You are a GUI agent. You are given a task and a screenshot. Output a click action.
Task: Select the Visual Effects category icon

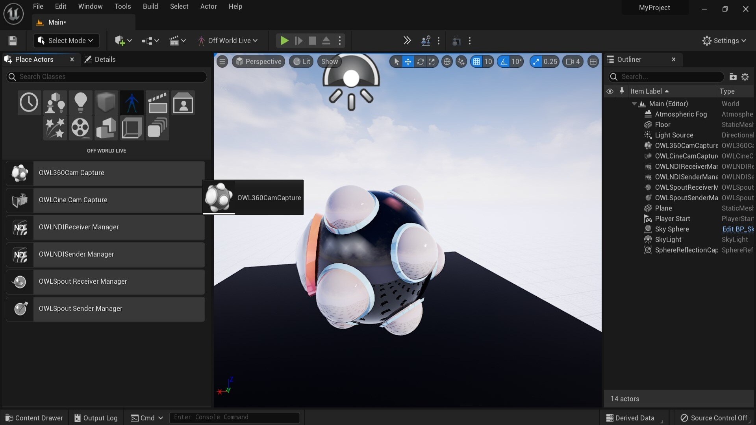coord(55,128)
